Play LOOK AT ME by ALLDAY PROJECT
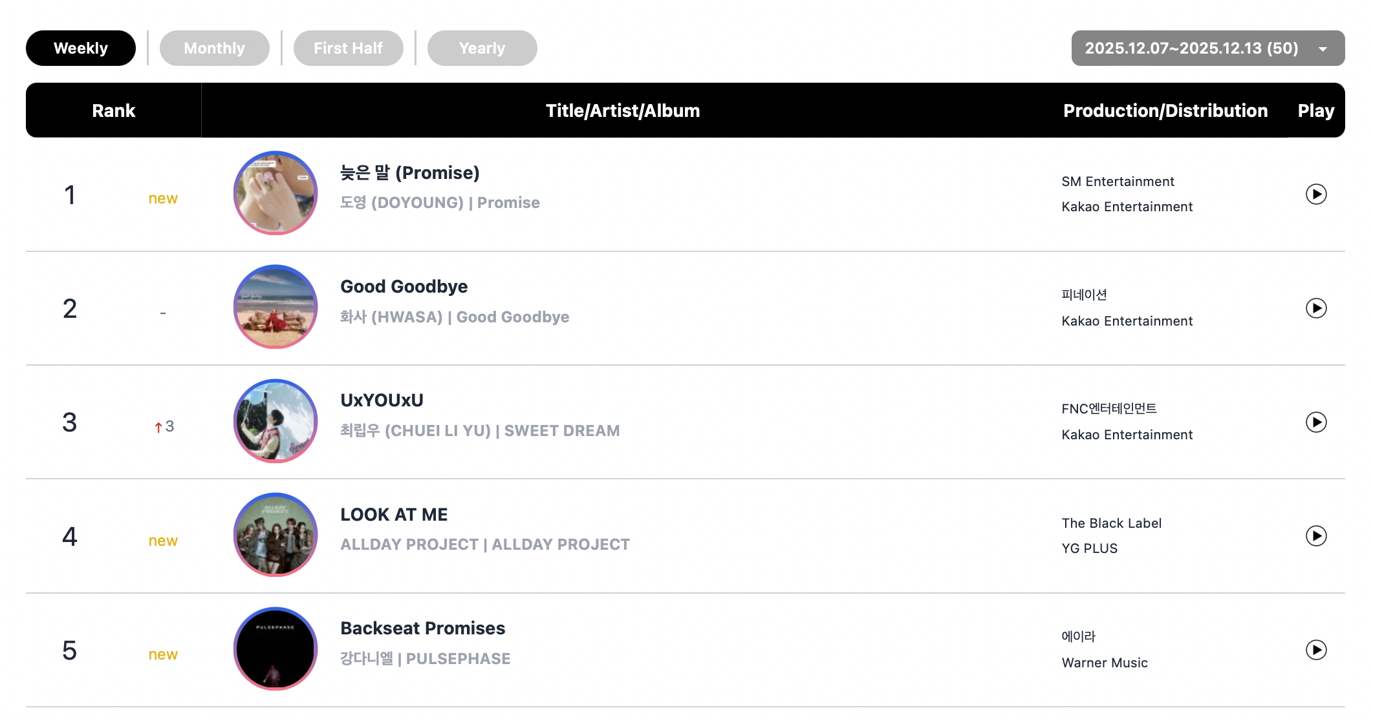The width and height of the screenshot is (1373, 719). point(1315,536)
